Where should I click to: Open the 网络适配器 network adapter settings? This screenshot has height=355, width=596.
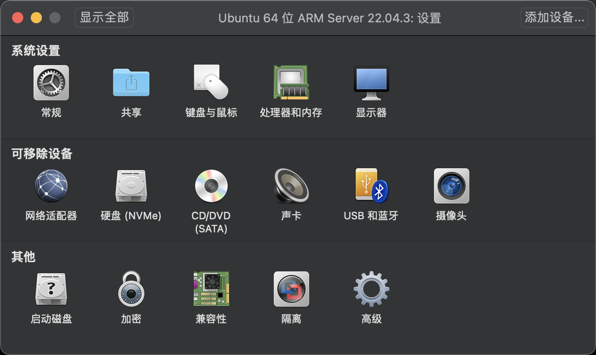pos(51,186)
